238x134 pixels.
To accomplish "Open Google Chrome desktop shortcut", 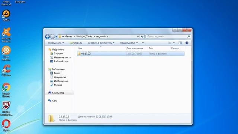I will click(x=6, y=90).
